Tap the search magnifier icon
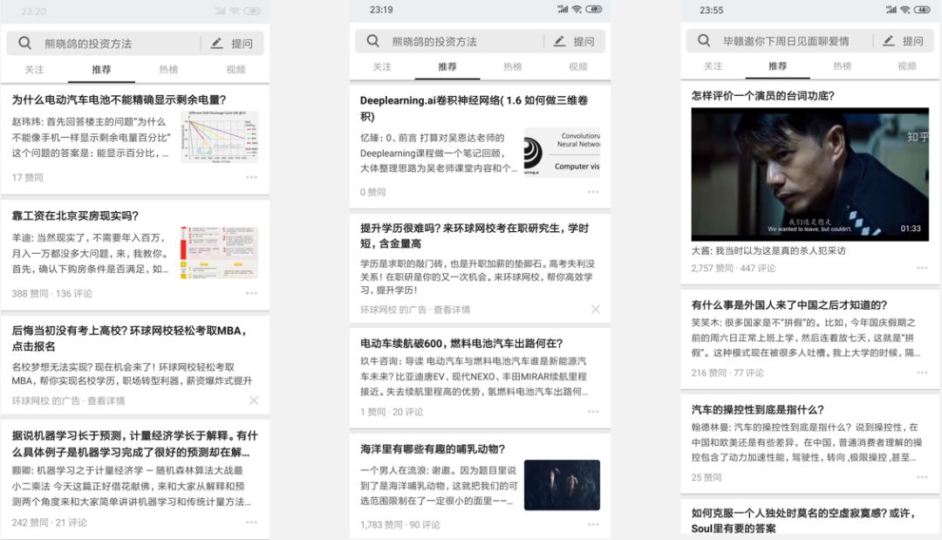 click(x=25, y=41)
